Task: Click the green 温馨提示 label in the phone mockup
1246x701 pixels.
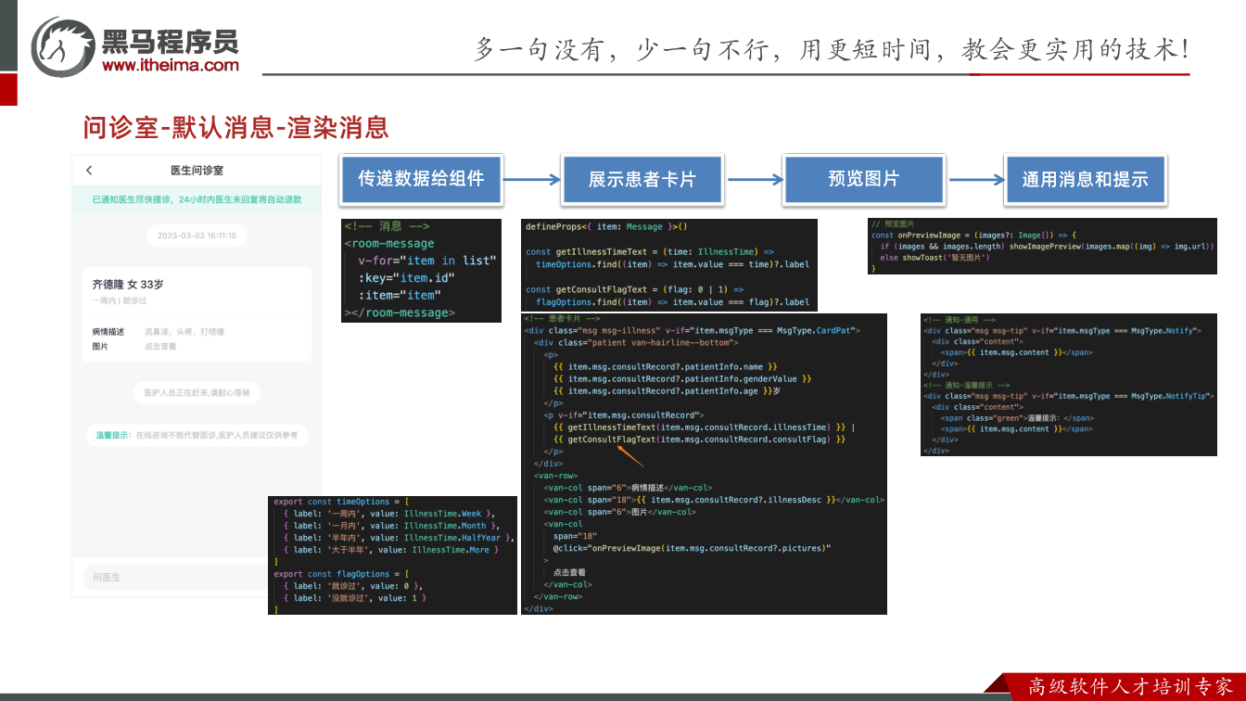Action: click(x=114, y=434)
